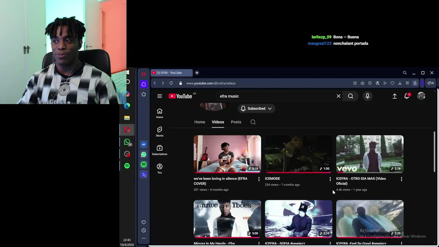Viewport: 439px width, 247px height.
Task: Open the YouTube account avatar menu
Action: tap(421, 96)
